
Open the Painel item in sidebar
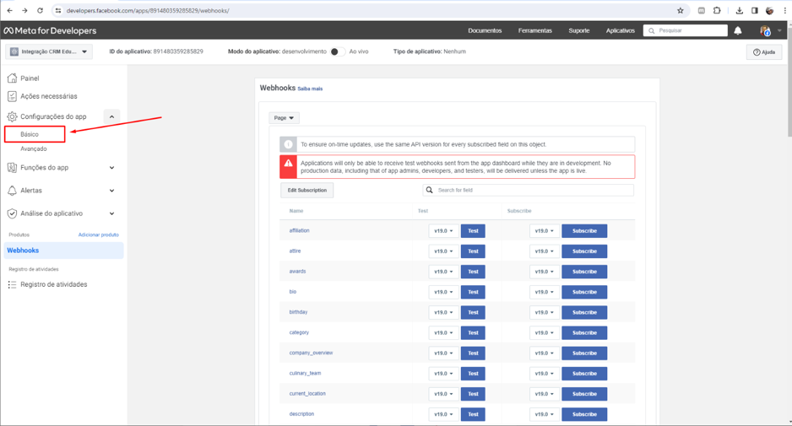pos(30,78)
